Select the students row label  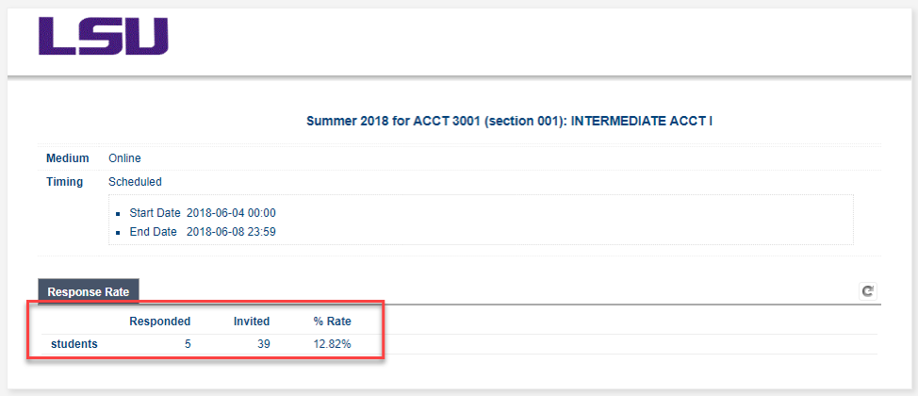74,344
